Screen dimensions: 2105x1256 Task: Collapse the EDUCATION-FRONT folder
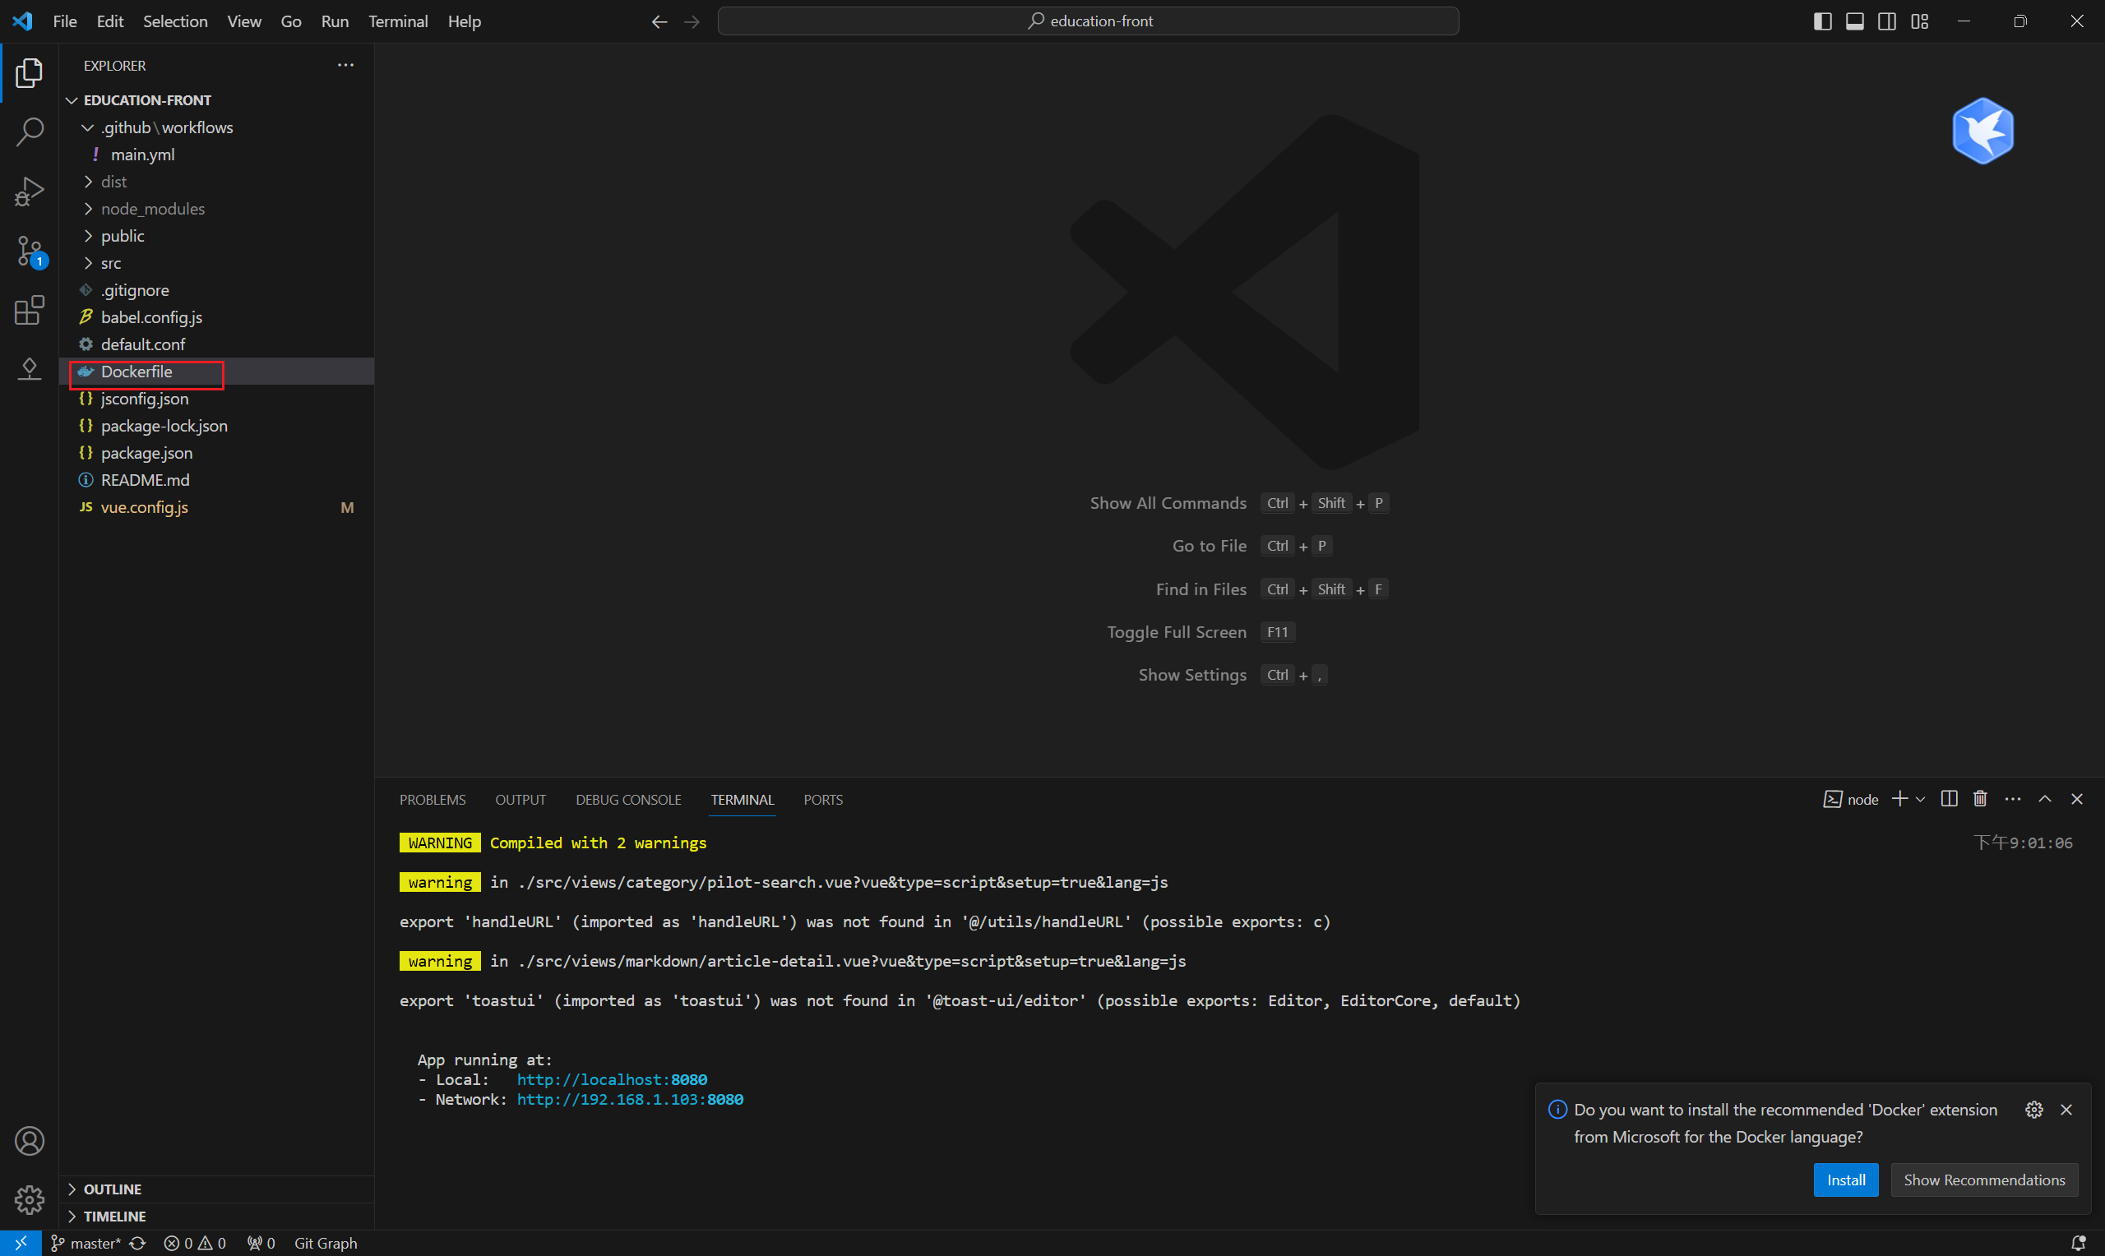[72, 99]
